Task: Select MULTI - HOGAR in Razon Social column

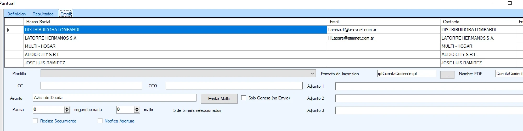Action: pos(175,46)
